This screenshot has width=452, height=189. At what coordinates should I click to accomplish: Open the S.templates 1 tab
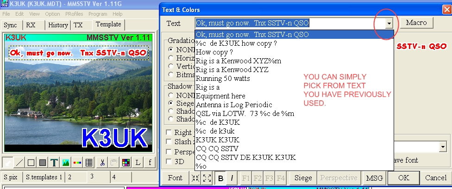tap(44, 177)
